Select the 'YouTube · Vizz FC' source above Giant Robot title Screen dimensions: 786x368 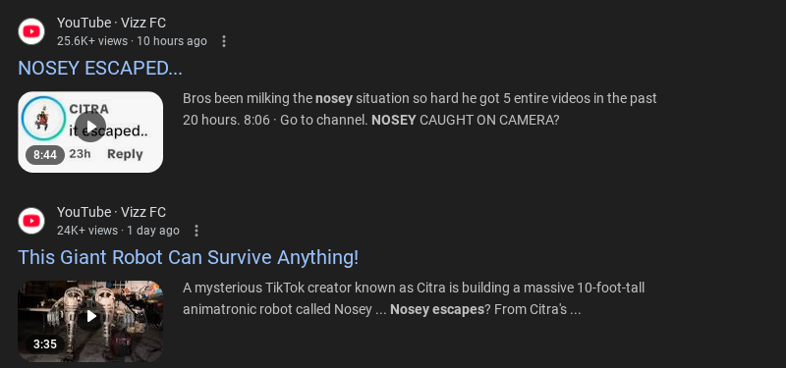click(x=111, y=212)
